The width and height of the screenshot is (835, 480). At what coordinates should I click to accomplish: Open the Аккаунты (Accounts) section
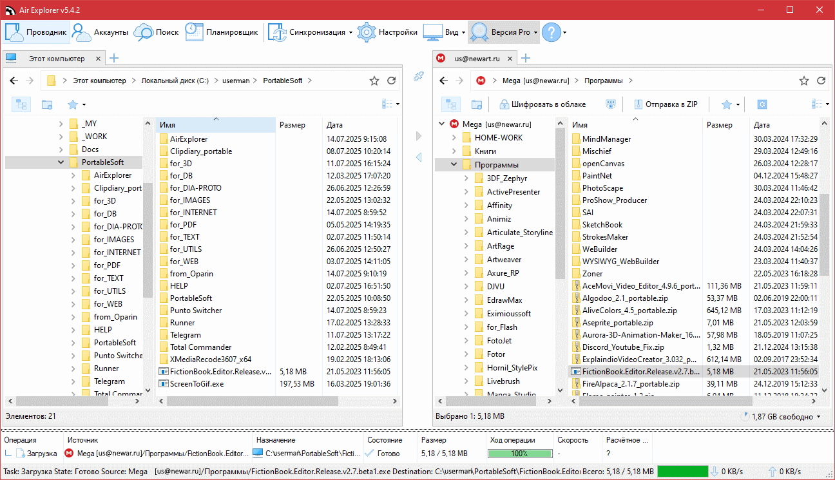click(x=100, y=32)
